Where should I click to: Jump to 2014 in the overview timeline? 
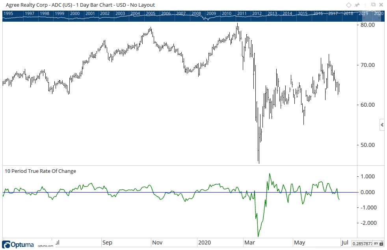287,13
